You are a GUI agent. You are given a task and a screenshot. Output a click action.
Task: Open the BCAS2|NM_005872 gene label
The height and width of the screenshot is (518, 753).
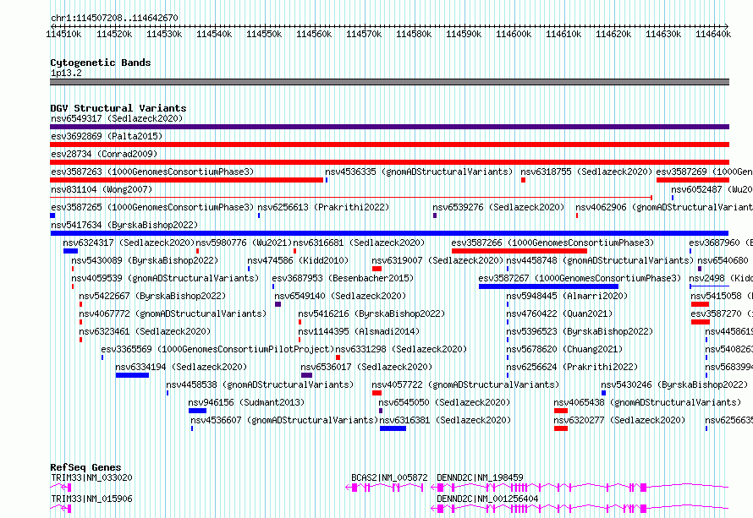(x=389, y=477)
